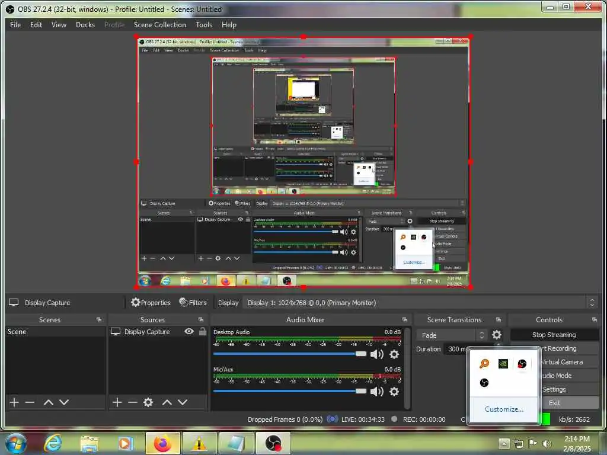Move scene up in Scenes panel

point(49,402)
